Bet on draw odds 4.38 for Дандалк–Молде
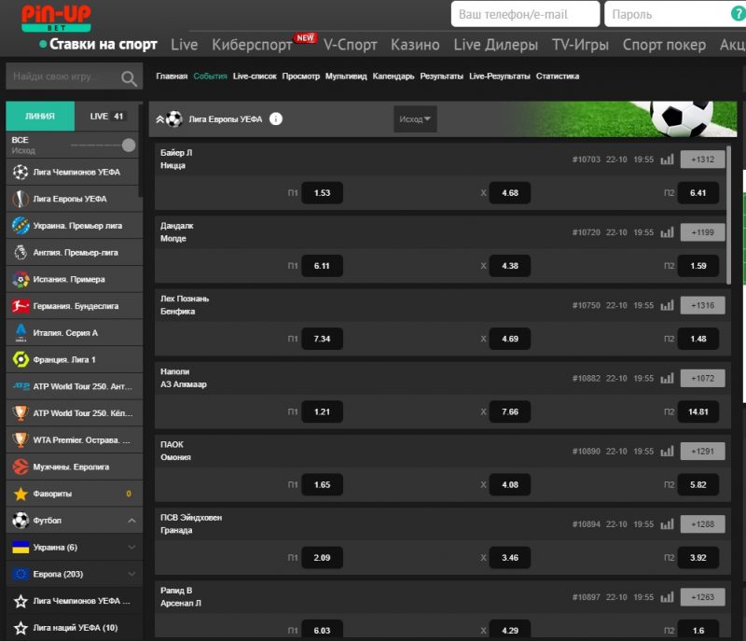The width and height of the screenshot is (746, 641). pyautogui.click(x=510, y=266)
